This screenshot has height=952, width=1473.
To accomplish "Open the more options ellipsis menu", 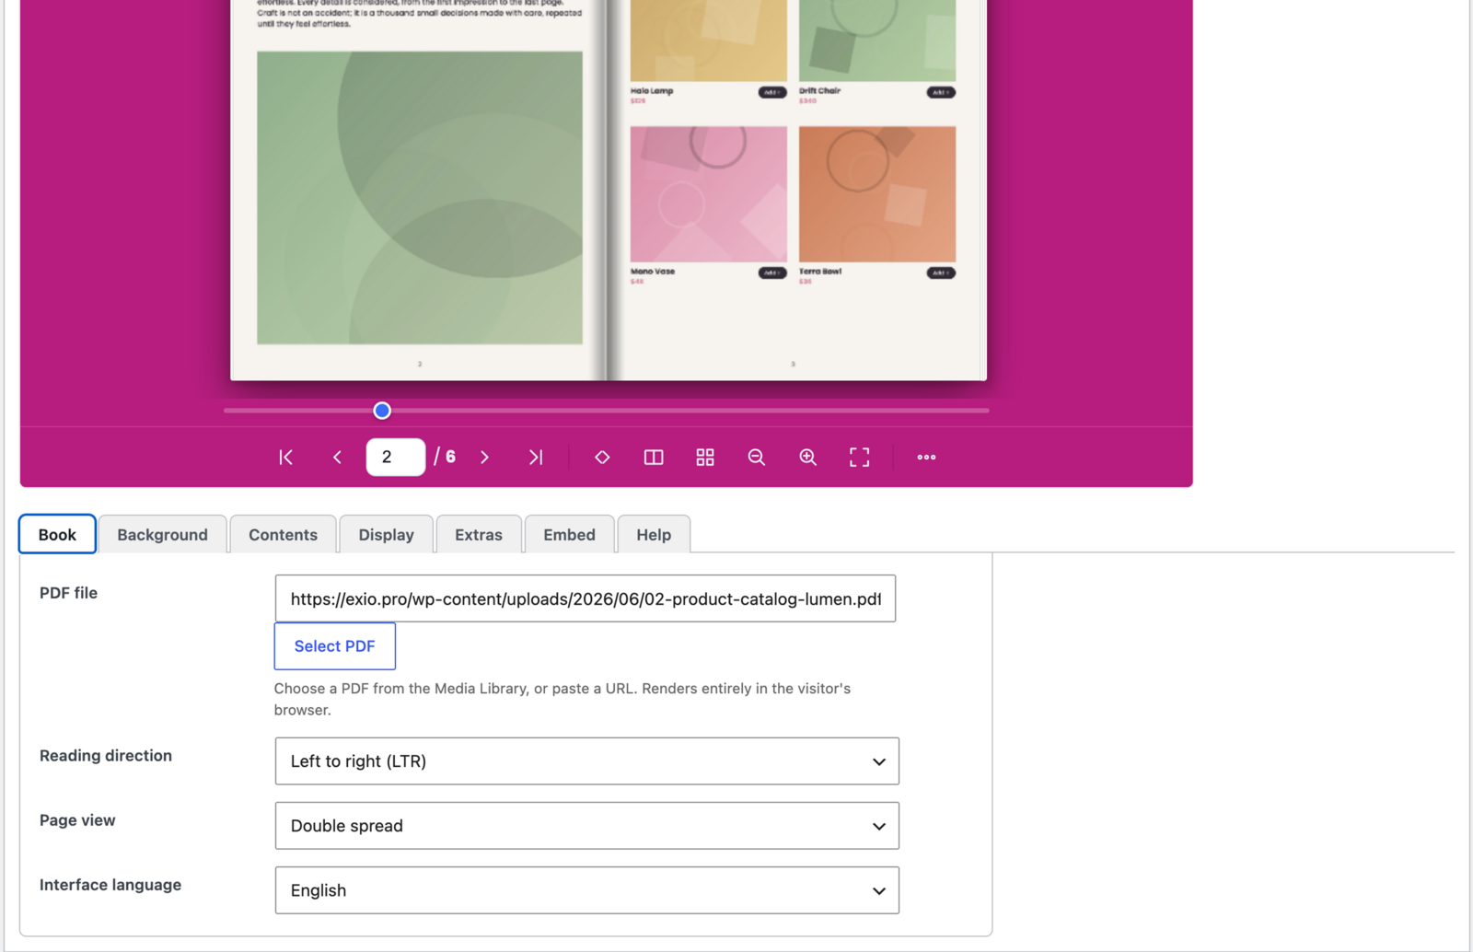I will 926,457.
